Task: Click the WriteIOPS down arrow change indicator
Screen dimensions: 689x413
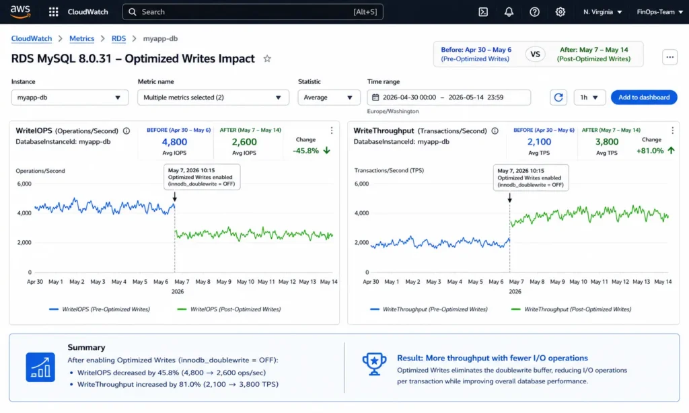Action: (x=326, y=150)
